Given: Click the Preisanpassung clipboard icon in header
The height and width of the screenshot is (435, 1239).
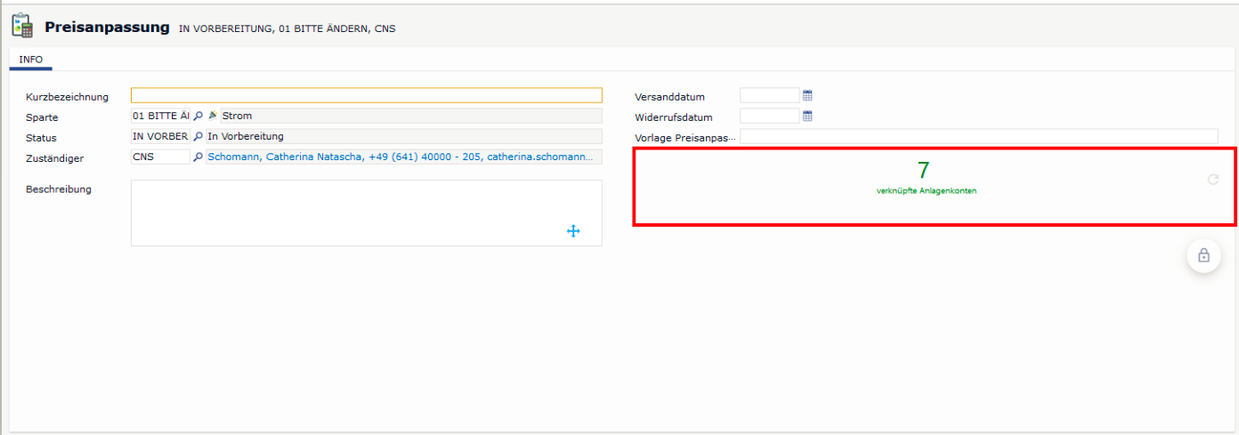Looking at the screenshot, I should pos(23,27).
